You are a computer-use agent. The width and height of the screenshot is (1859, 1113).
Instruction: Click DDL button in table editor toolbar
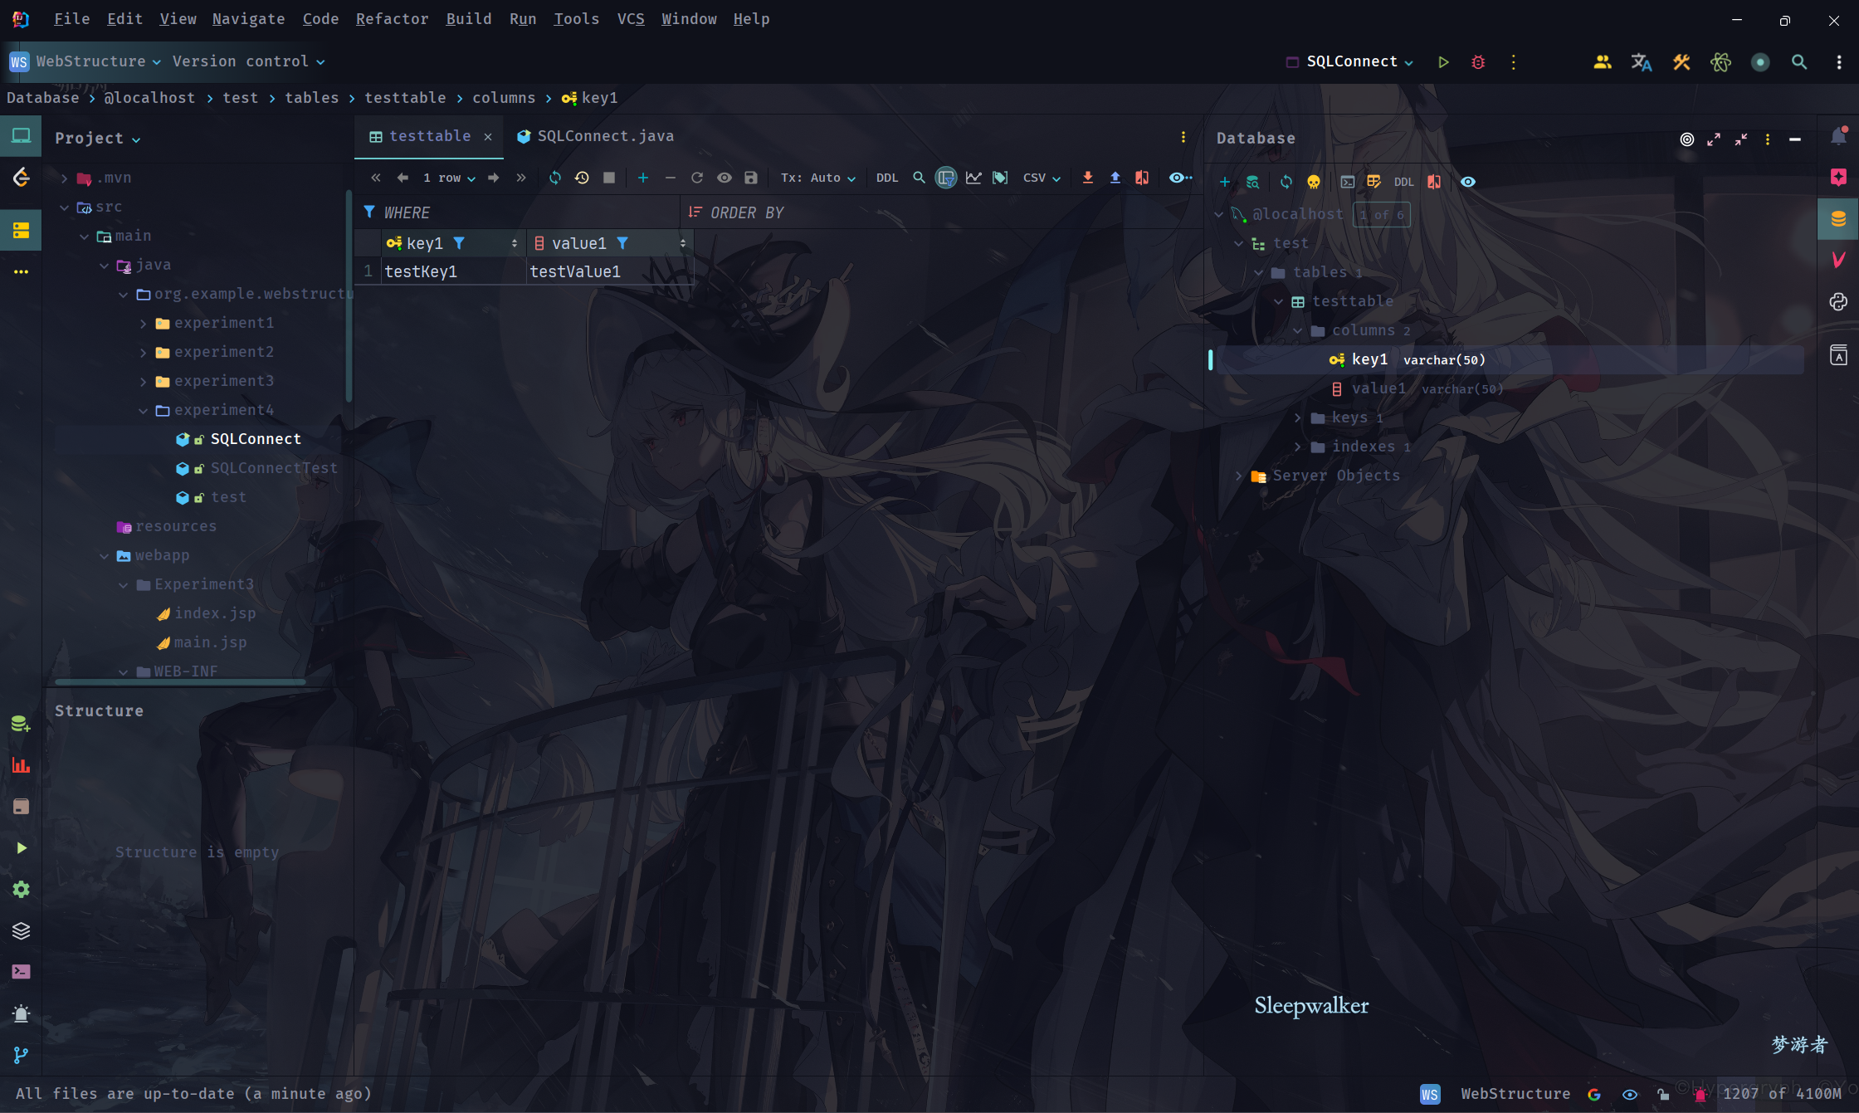887,178
